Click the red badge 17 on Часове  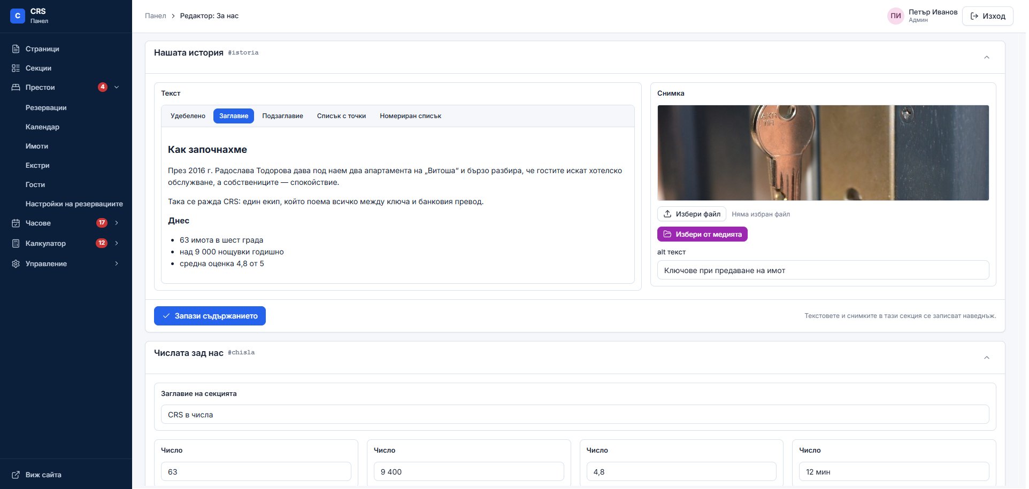[102, 223]
